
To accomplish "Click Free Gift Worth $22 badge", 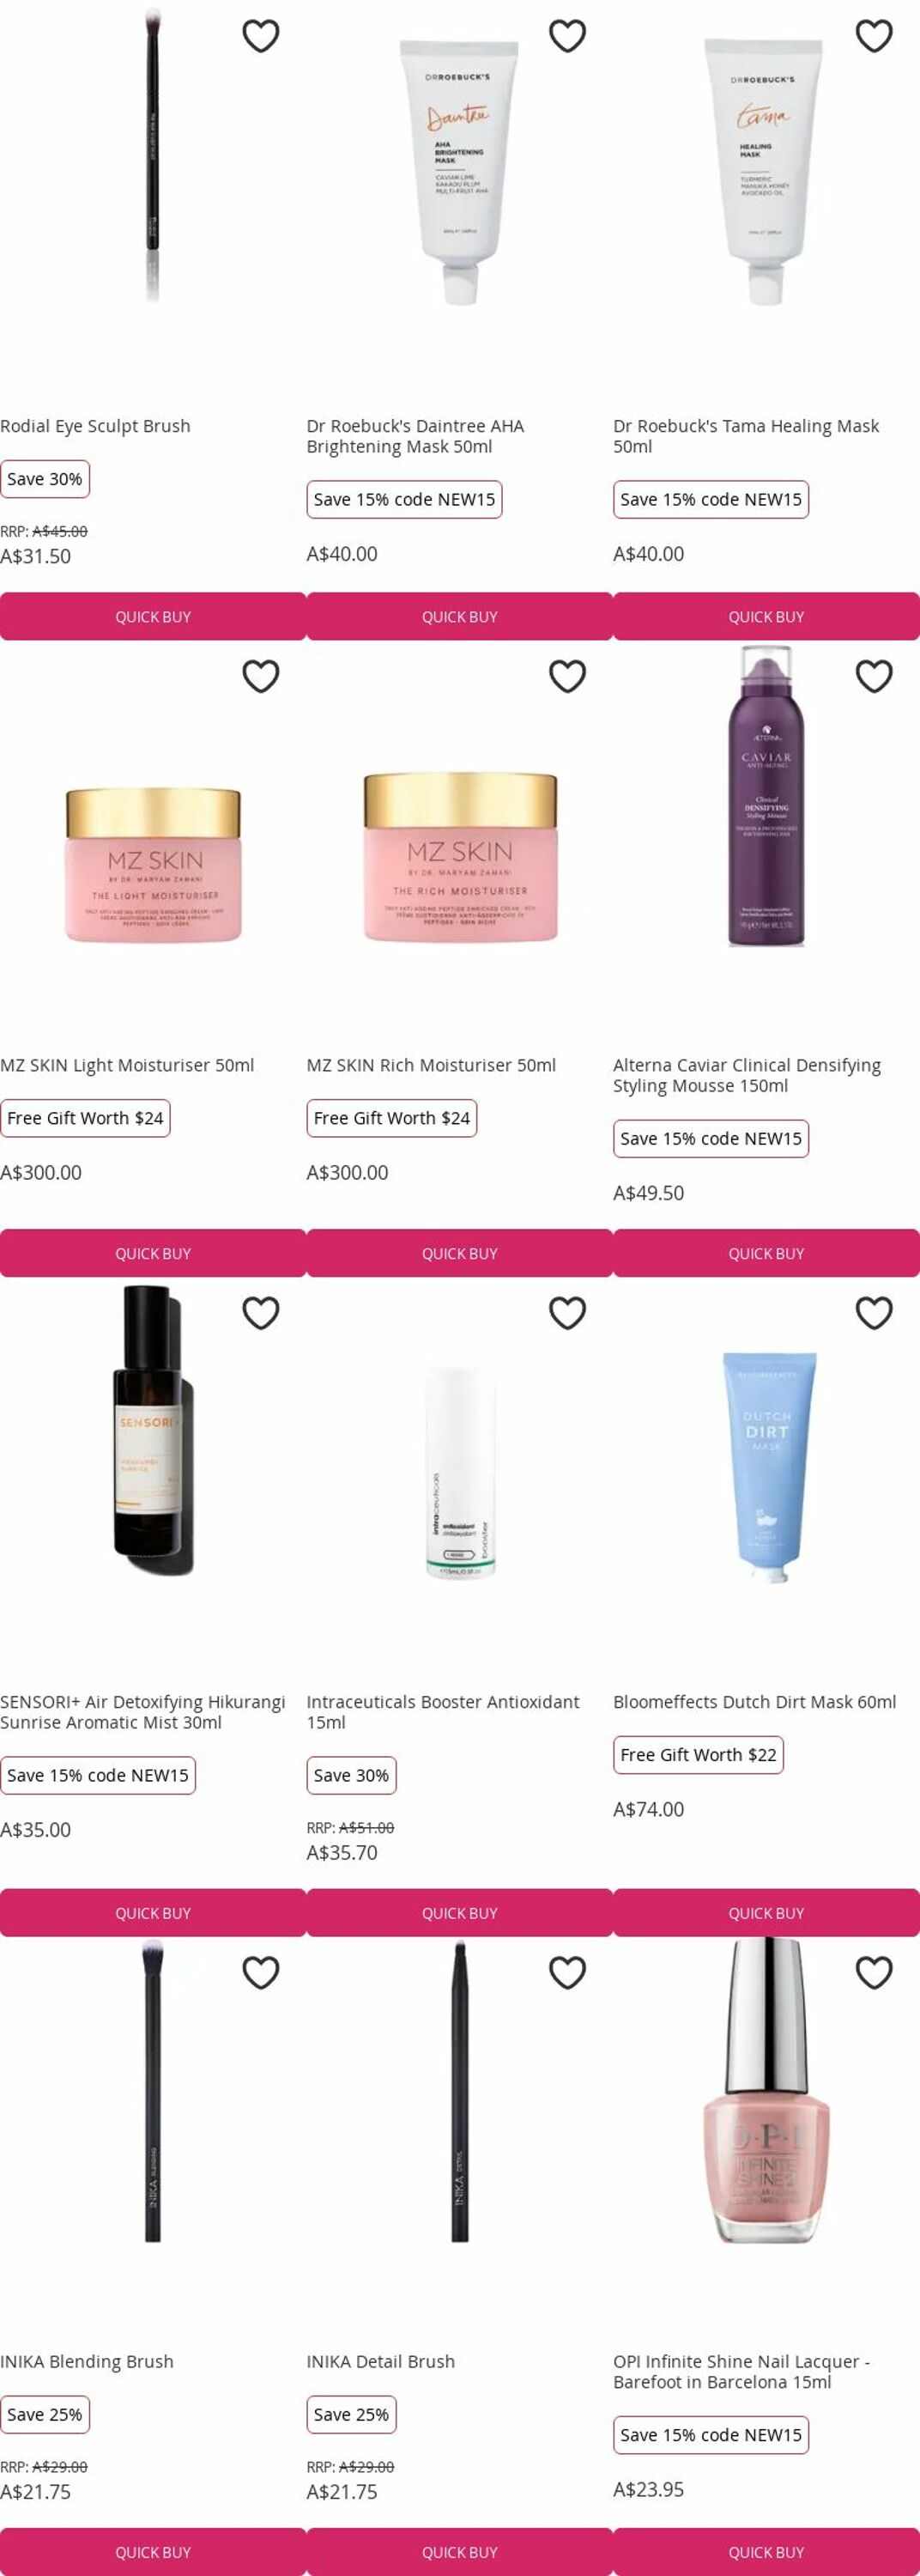I will (x=698, y=1754).
